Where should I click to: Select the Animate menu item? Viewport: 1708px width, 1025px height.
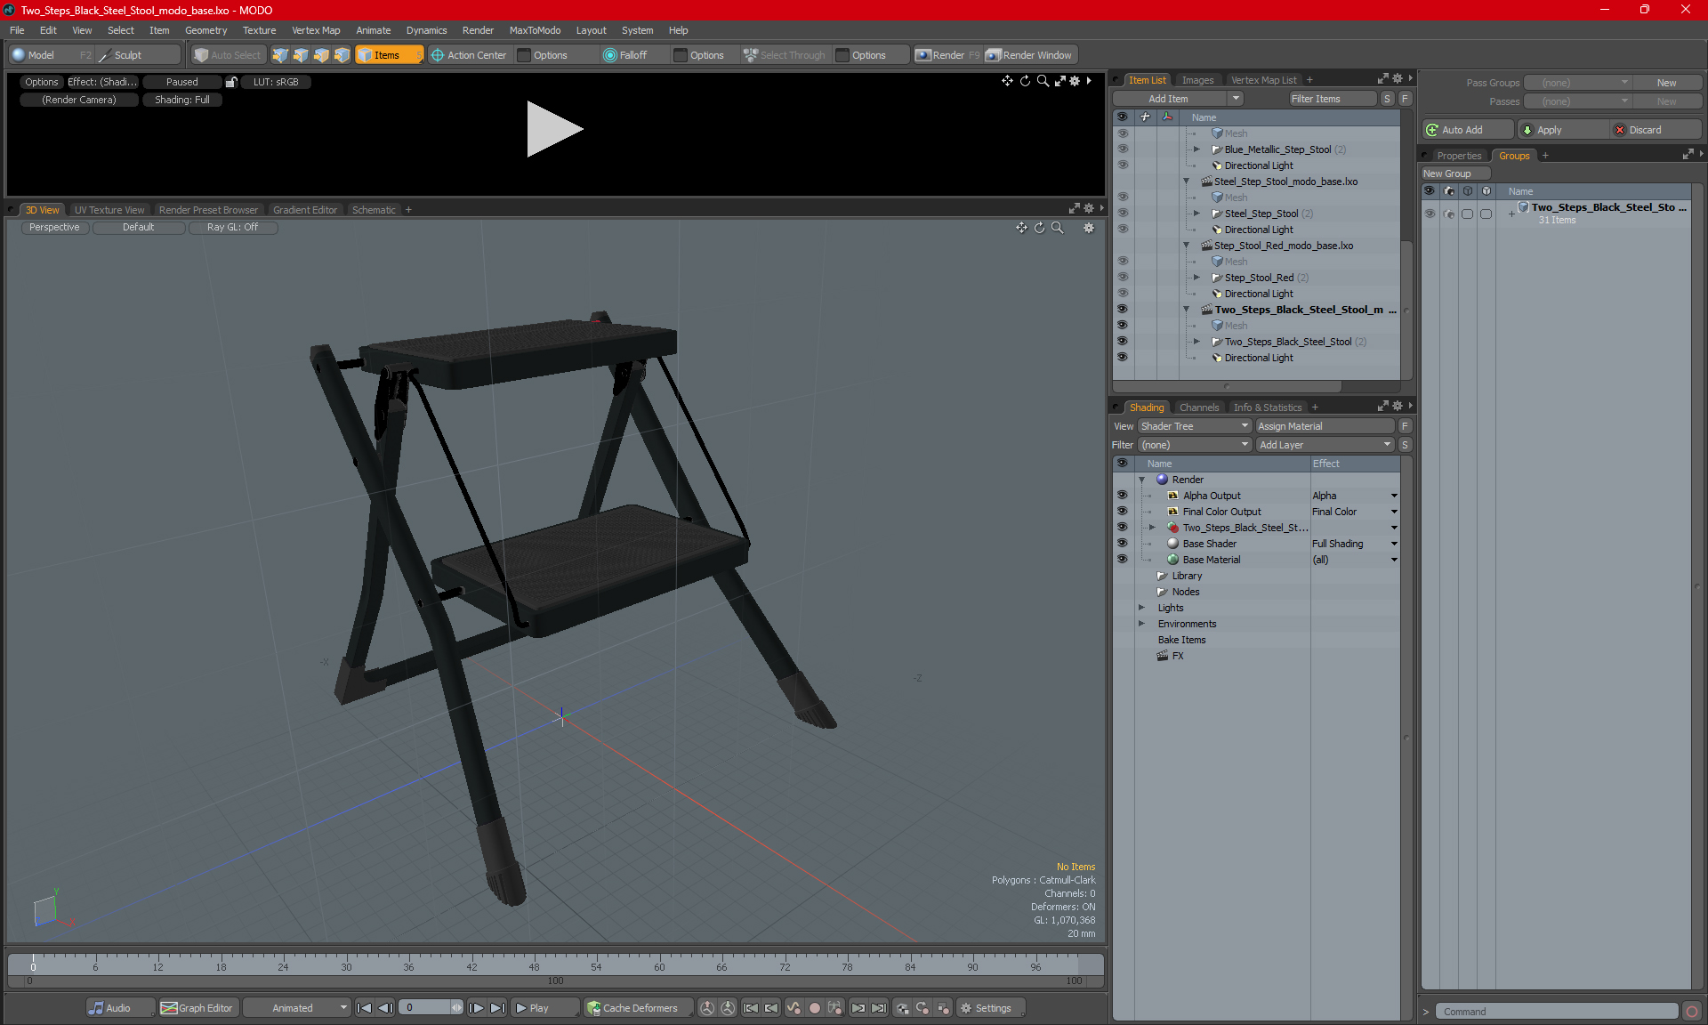(x=374, y=29)
